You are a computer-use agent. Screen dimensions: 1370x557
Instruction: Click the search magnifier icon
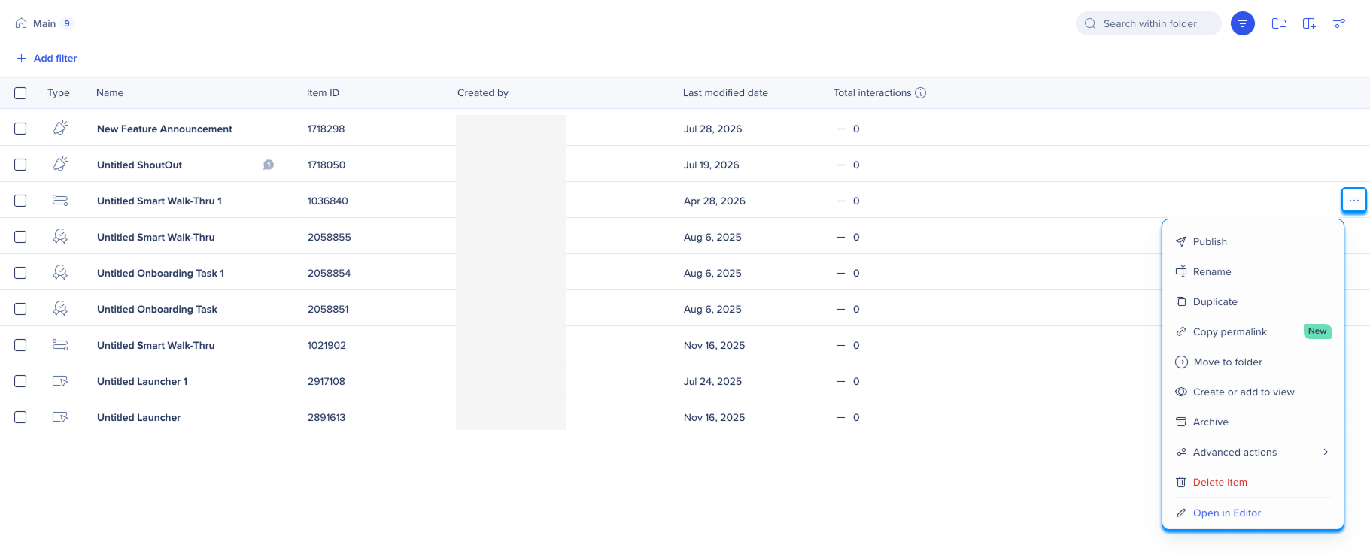pyautogui.click(x=1090, y=23)
